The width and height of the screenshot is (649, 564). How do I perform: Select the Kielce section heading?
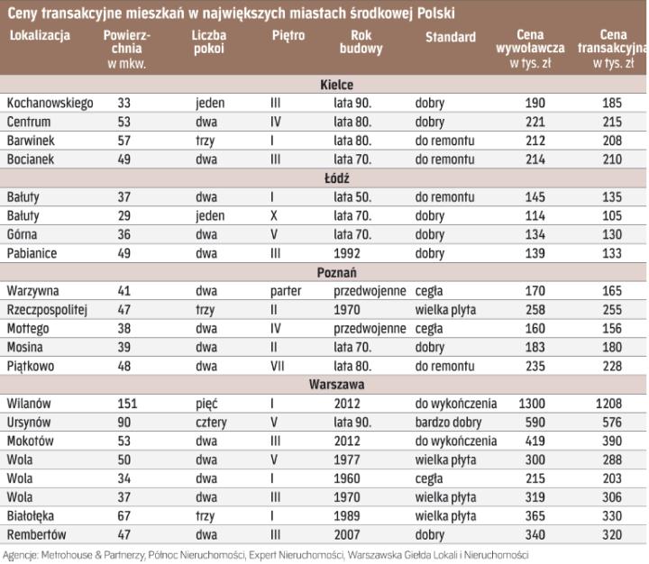pos(337,85)
